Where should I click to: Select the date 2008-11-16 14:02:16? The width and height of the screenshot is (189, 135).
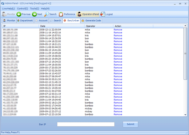(x=50, y=33)
